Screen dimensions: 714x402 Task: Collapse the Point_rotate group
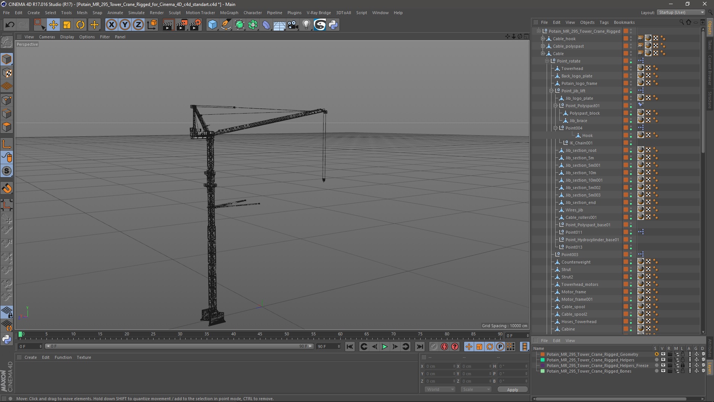(547, 61)
